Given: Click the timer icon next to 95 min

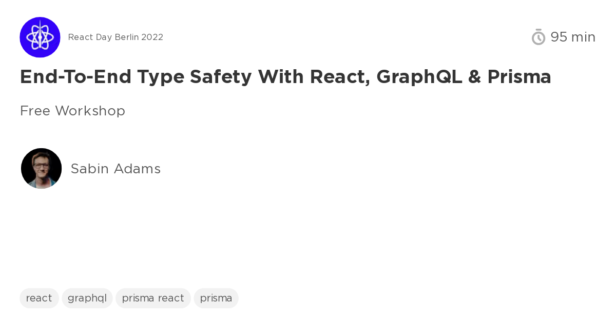Looking at the screenshot, I should click(x=538, y=37).
